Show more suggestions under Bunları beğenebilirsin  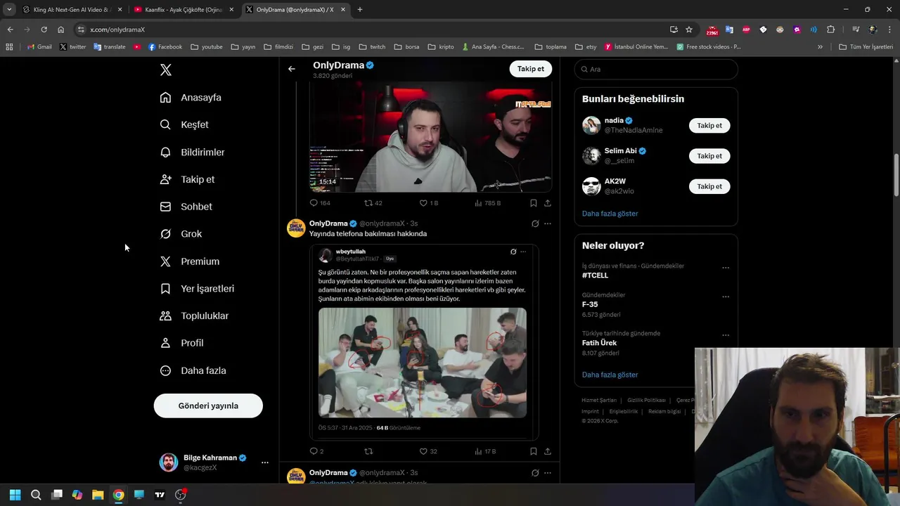pos(610,214)
